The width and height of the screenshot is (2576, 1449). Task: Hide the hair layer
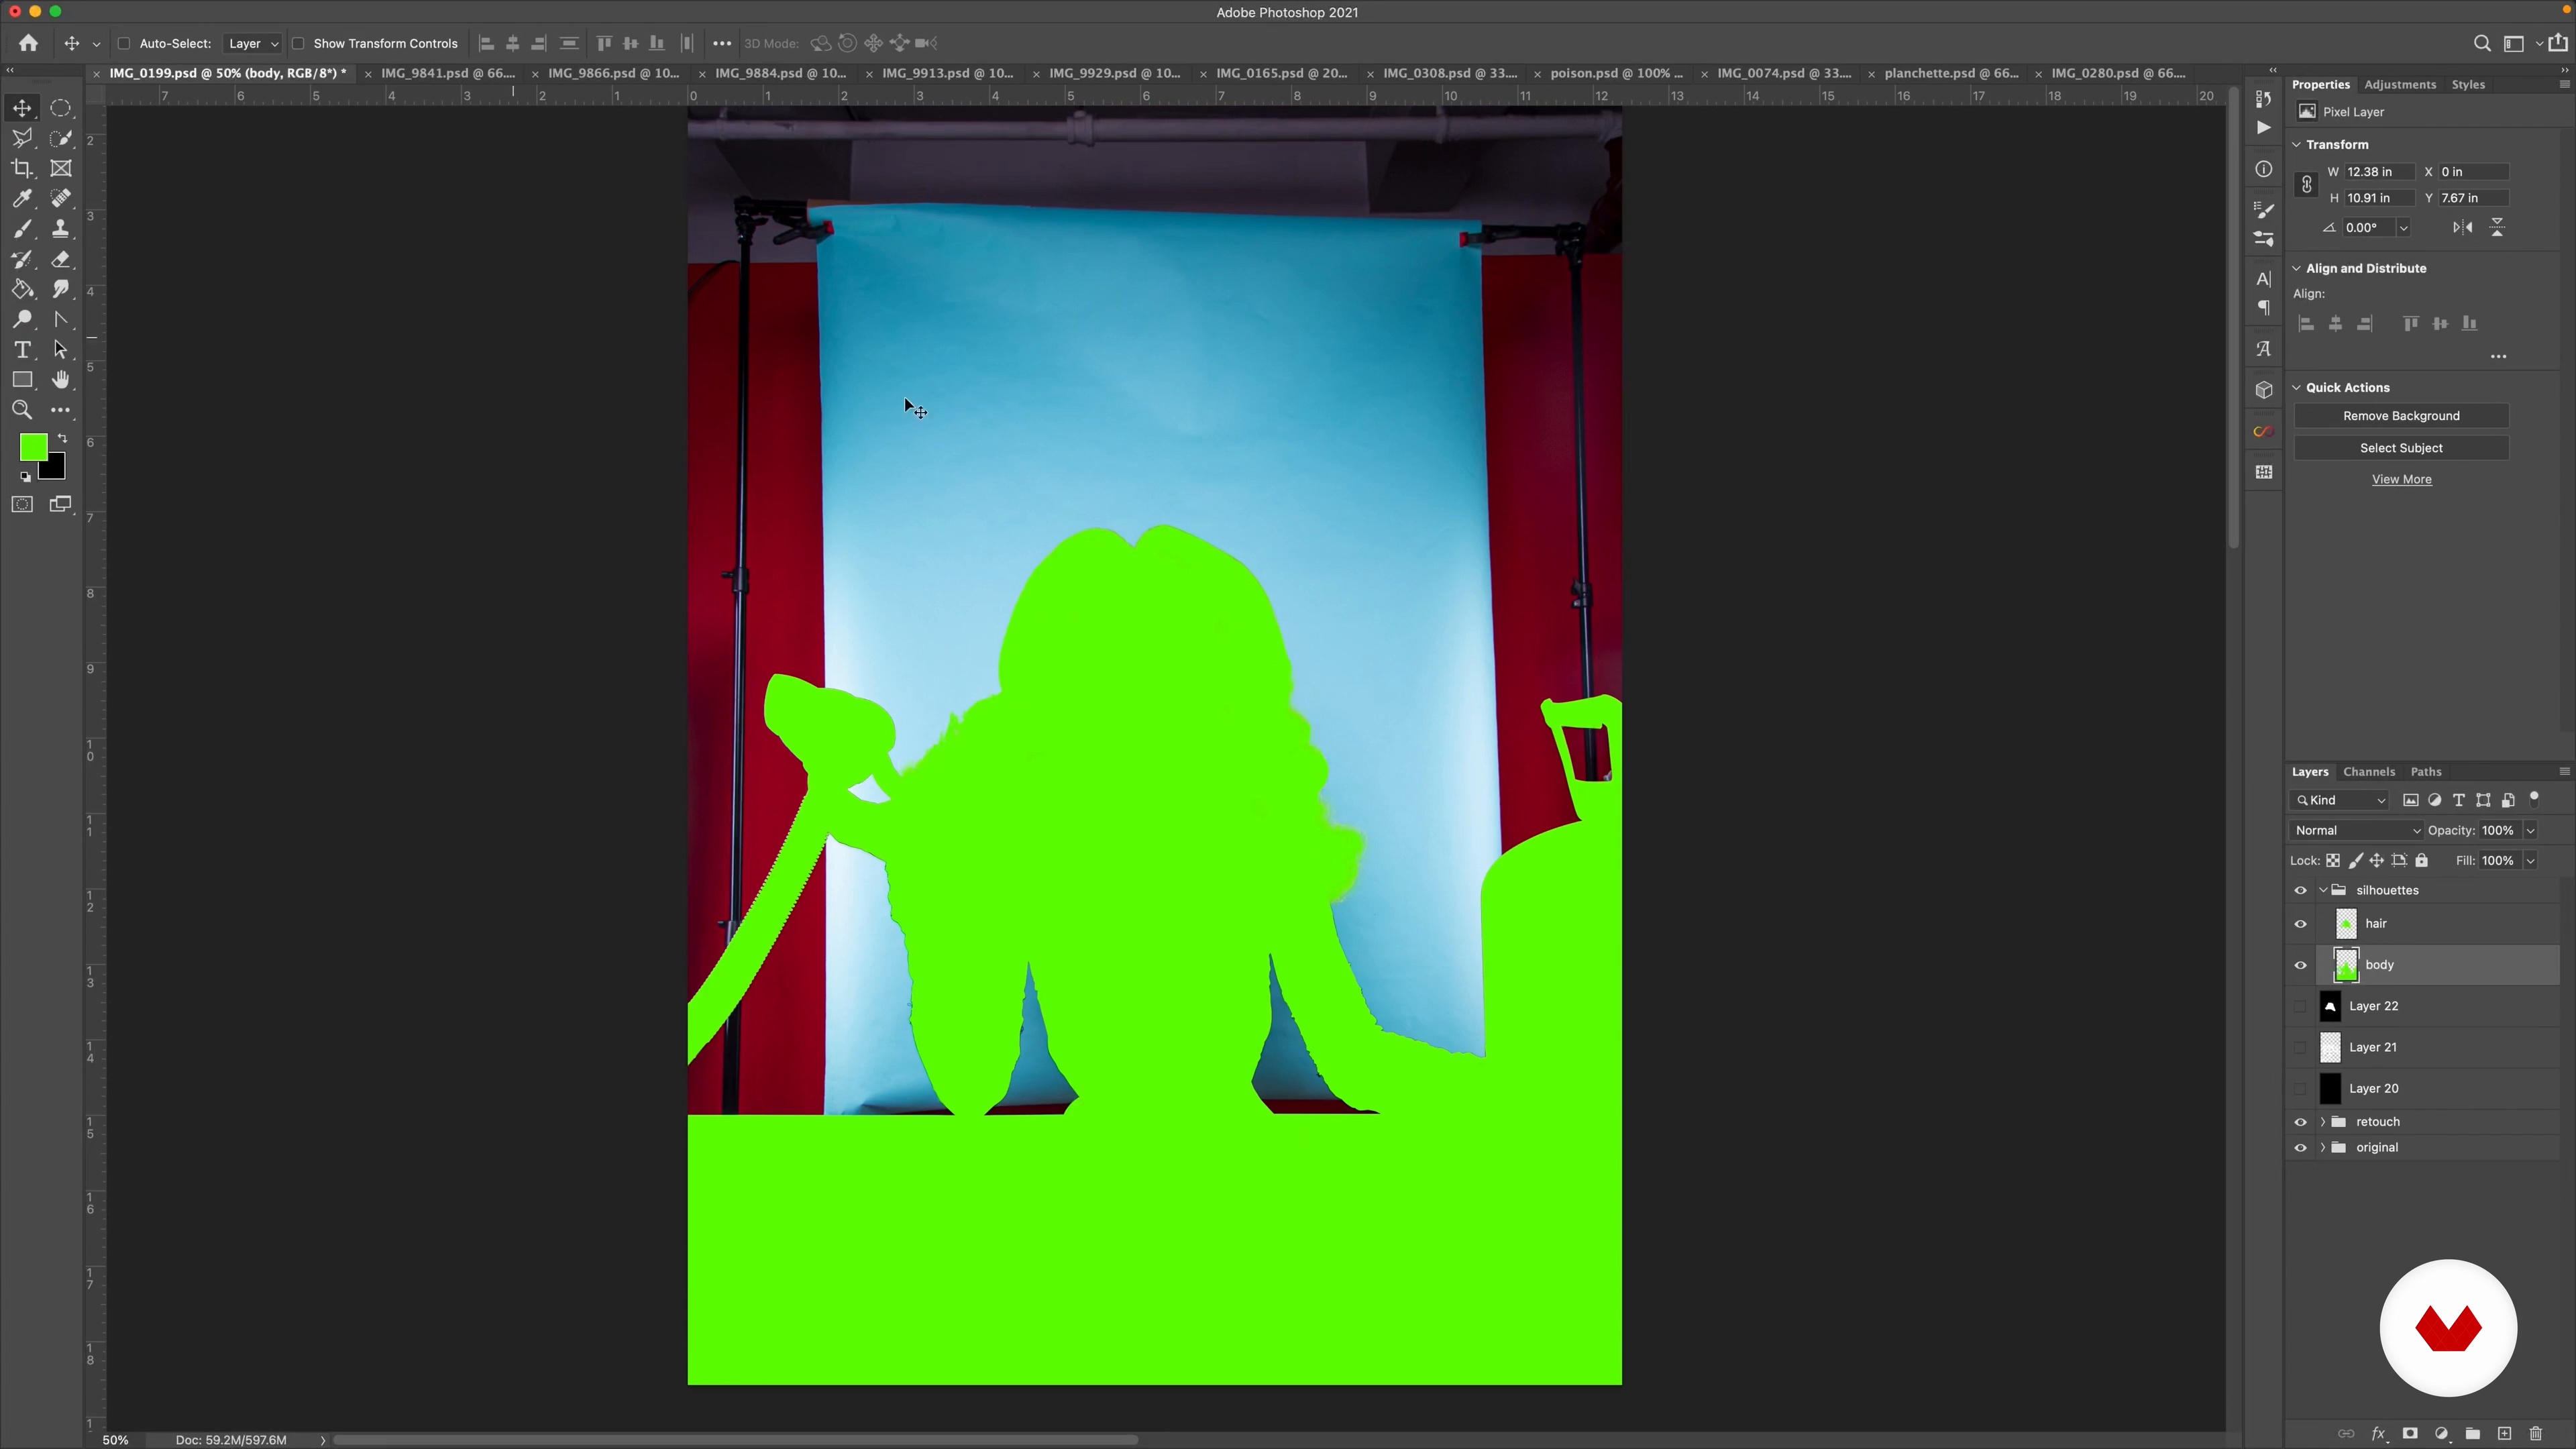(2301, 924)
